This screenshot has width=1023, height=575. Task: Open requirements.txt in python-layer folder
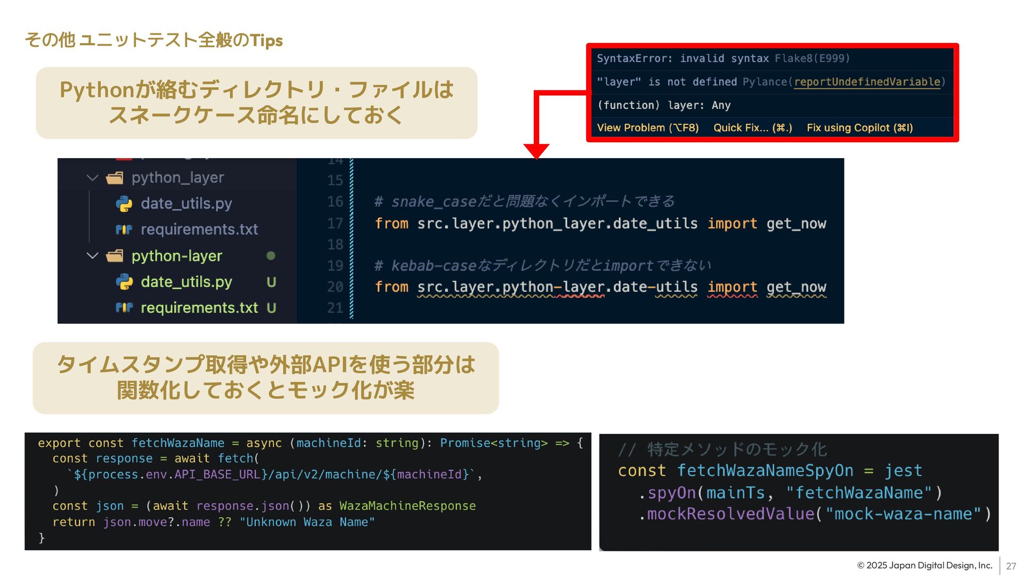[199, 308]
